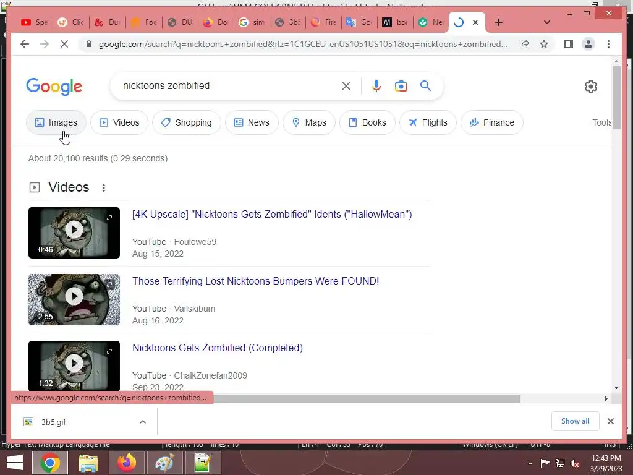Click the scroll down arrow
The height and width of the screenshot is (475, 633).
coord(616,388)
